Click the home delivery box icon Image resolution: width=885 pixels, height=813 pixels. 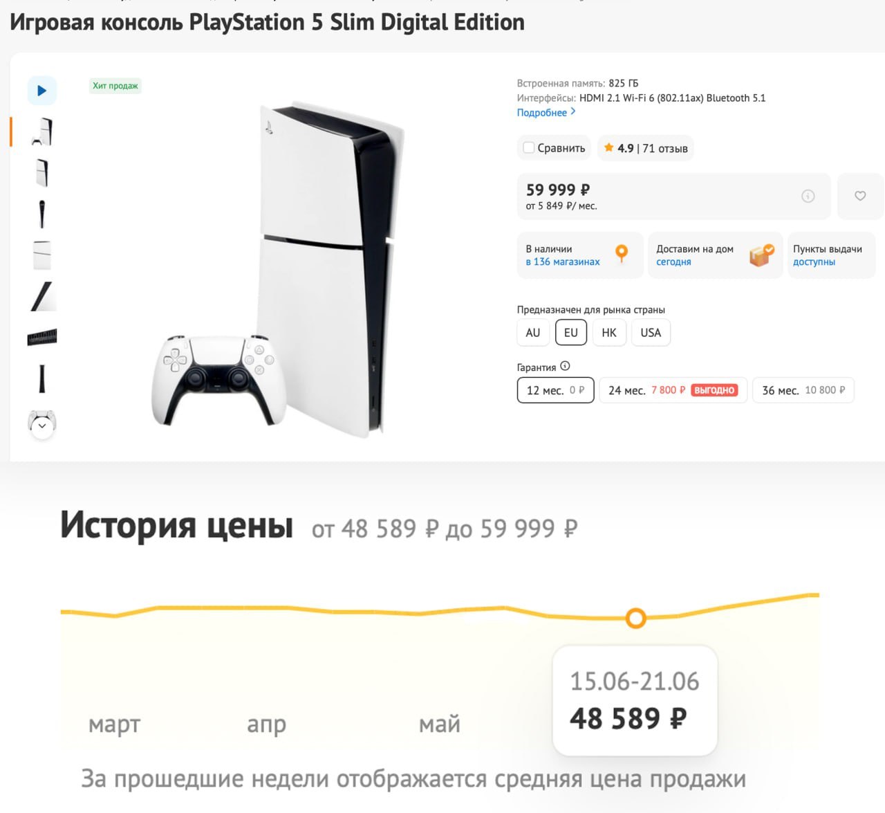pos(761,255)
